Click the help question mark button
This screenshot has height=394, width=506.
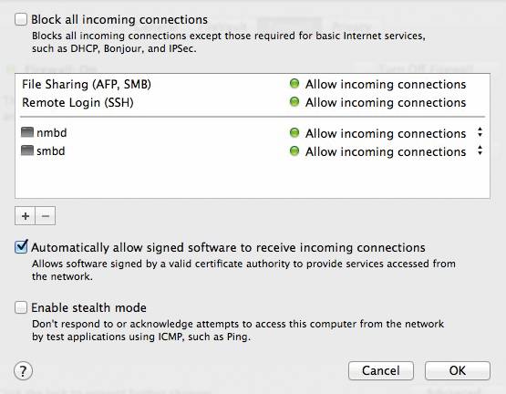pos(23,371)
